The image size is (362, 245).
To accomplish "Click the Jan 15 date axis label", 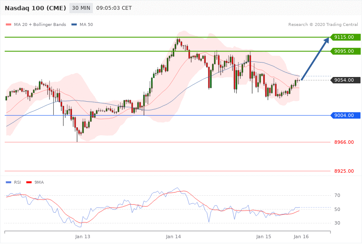I will click(x=264, y=236).
